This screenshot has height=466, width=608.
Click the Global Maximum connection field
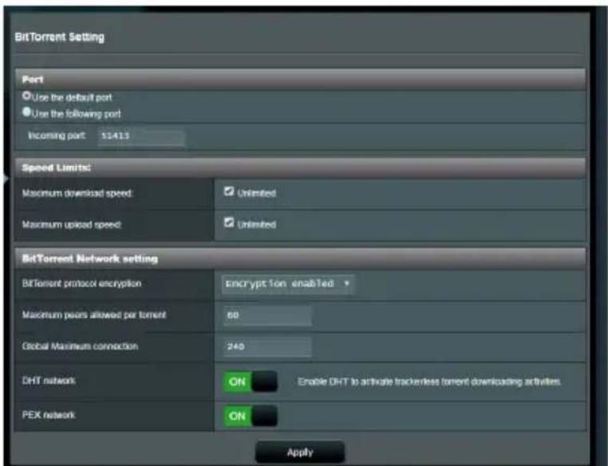point(267,346)
